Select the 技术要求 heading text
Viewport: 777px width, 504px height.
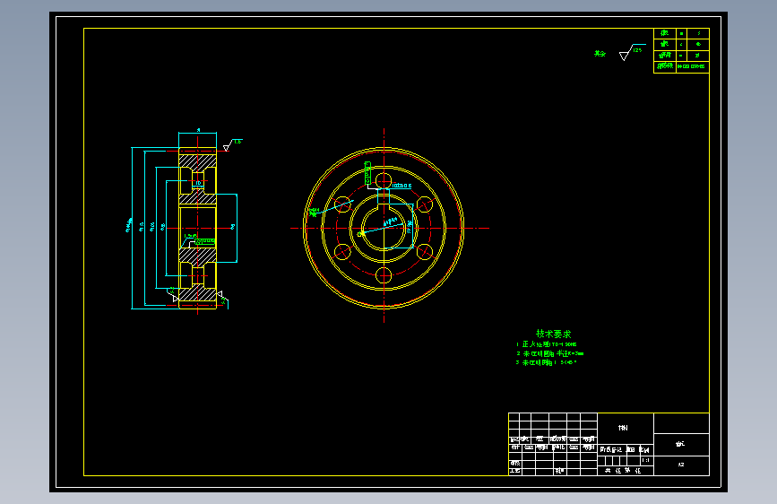pos(553,334)
